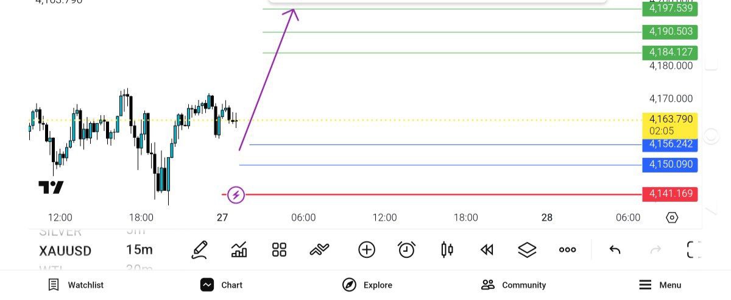Switch to the Explore tab
This screenshot has height=300, width=731.
point(367,285)
